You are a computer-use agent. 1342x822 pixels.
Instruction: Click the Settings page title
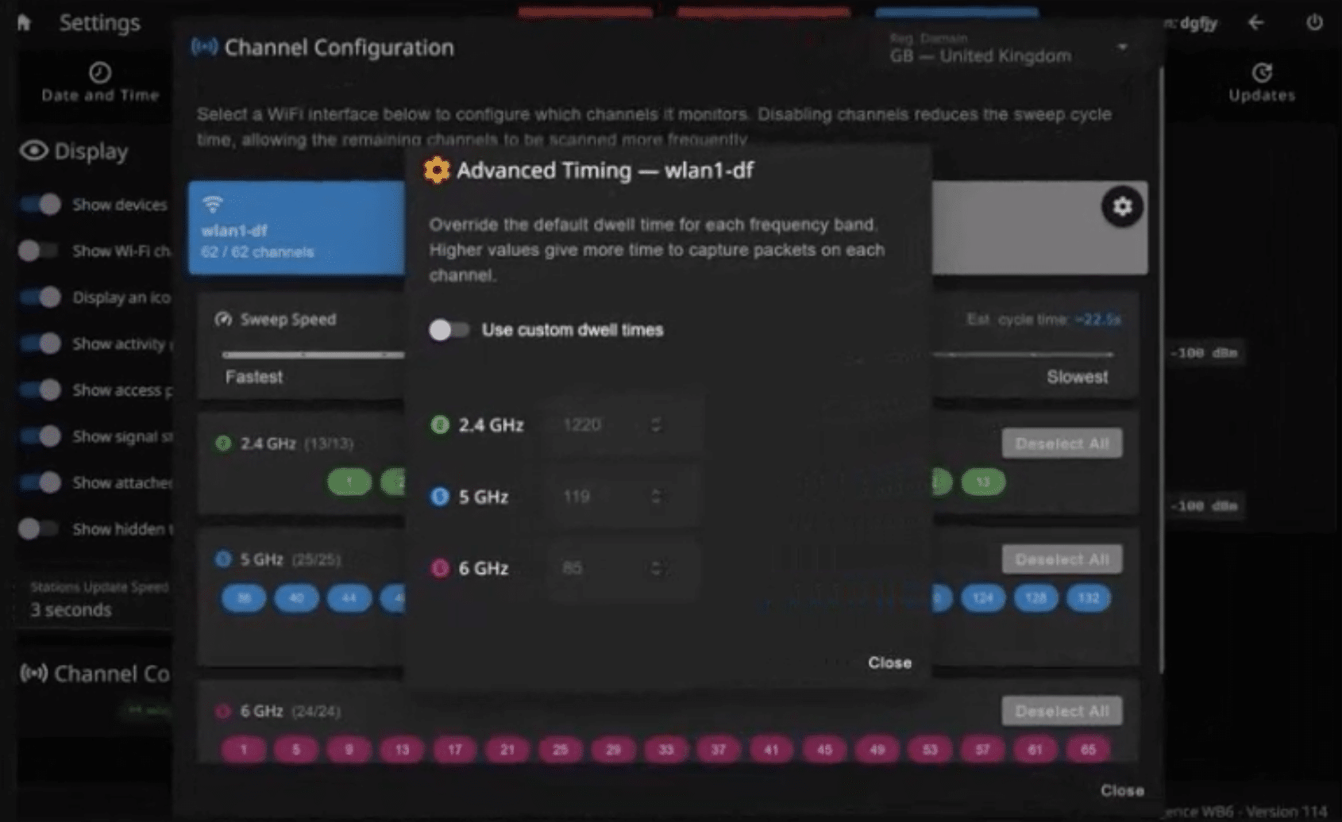point(100,23)
